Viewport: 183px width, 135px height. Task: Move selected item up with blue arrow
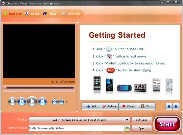[169, 106]
